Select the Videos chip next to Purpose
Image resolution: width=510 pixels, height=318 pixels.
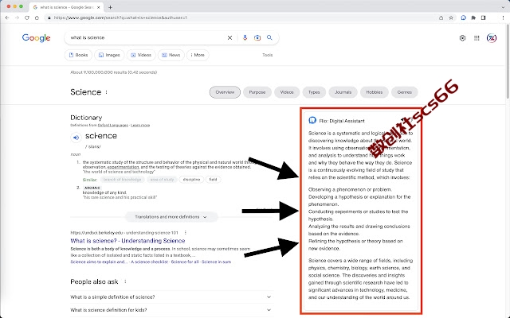(287, 92)
